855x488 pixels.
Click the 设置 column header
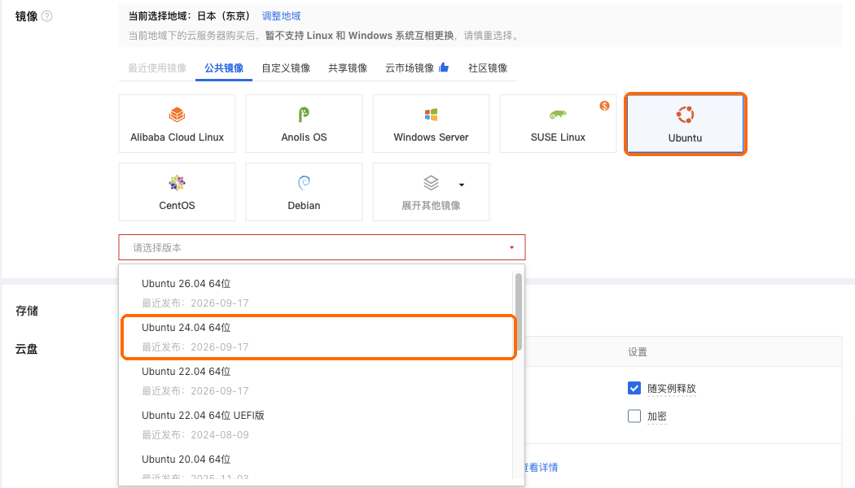click(637, 352)
